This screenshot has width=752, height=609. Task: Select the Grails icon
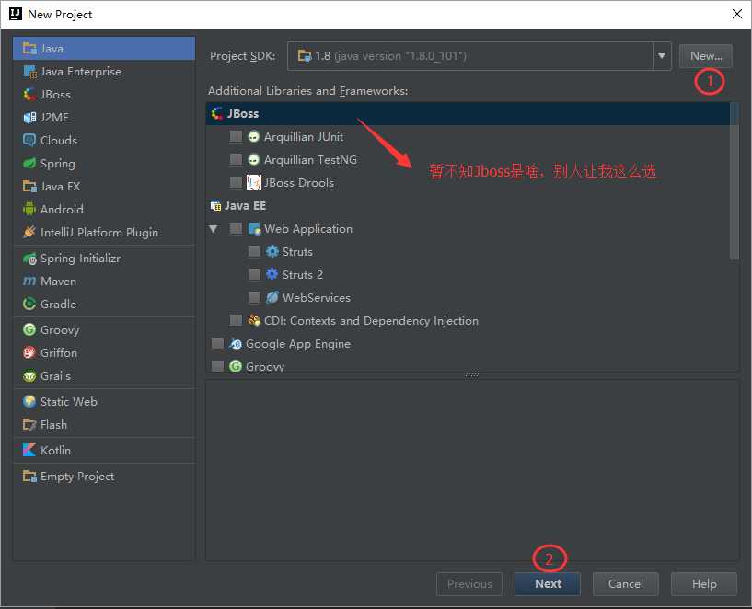click(29, 375)
